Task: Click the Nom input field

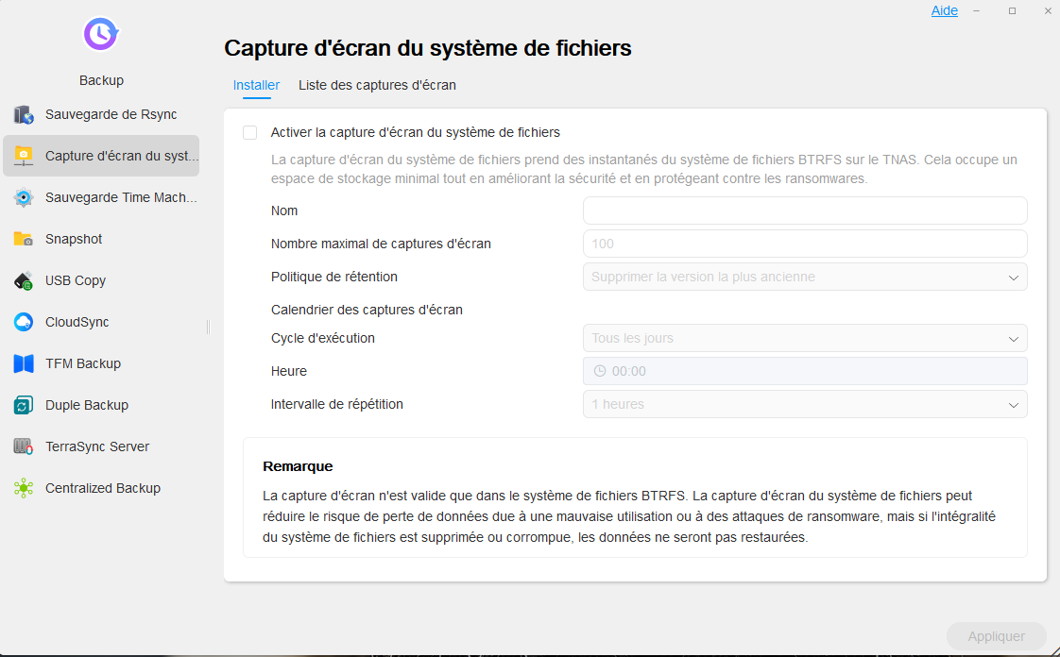Action: 805,211
